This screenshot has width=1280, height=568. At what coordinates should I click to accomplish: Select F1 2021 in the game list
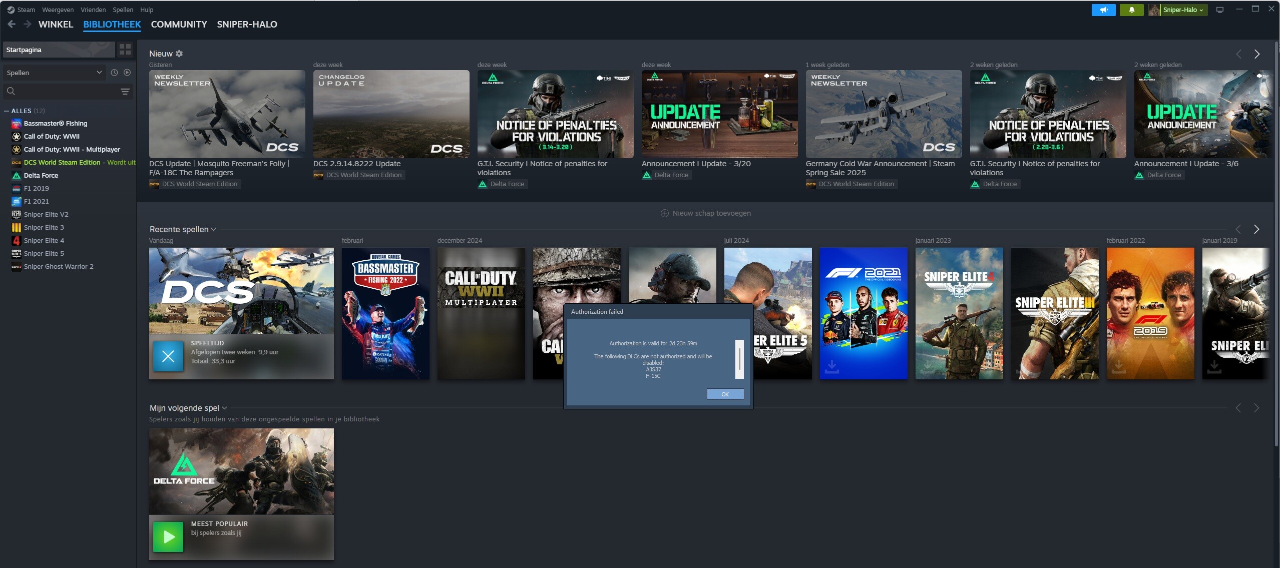coord(37,201)
